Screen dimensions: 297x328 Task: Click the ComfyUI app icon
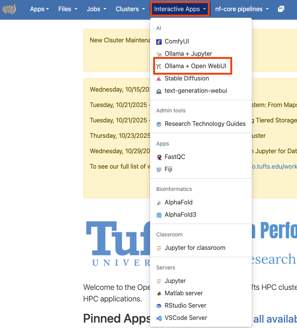click(x=159, y=42)
